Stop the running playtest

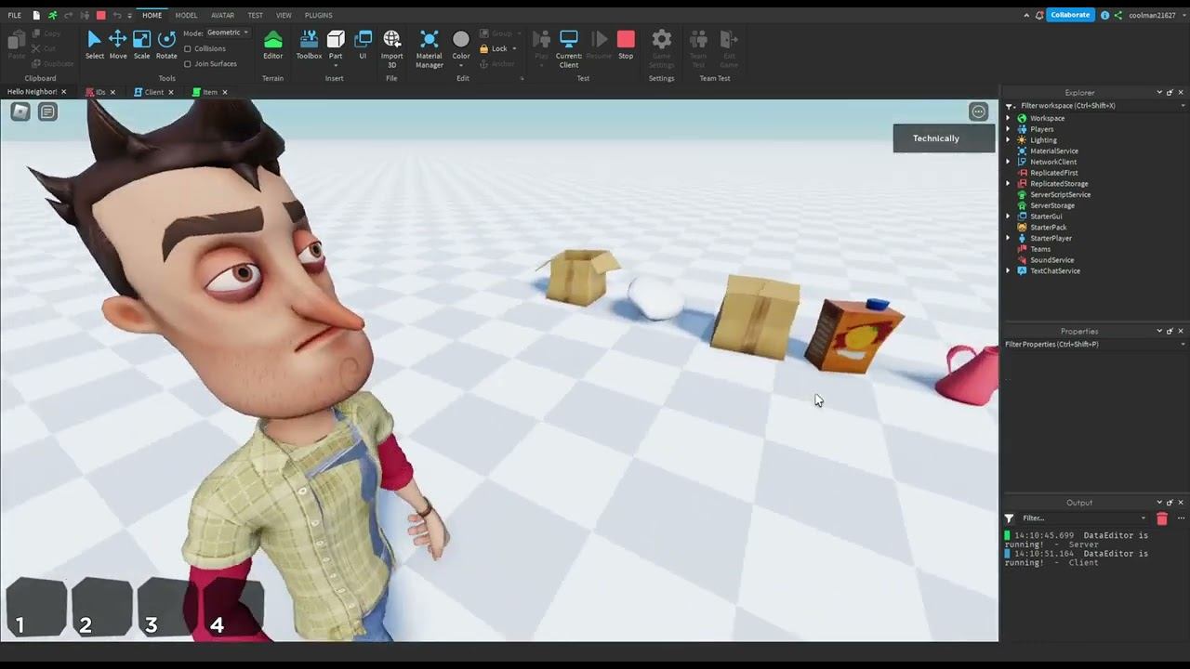pyautogui.click(x=626, y=45)
